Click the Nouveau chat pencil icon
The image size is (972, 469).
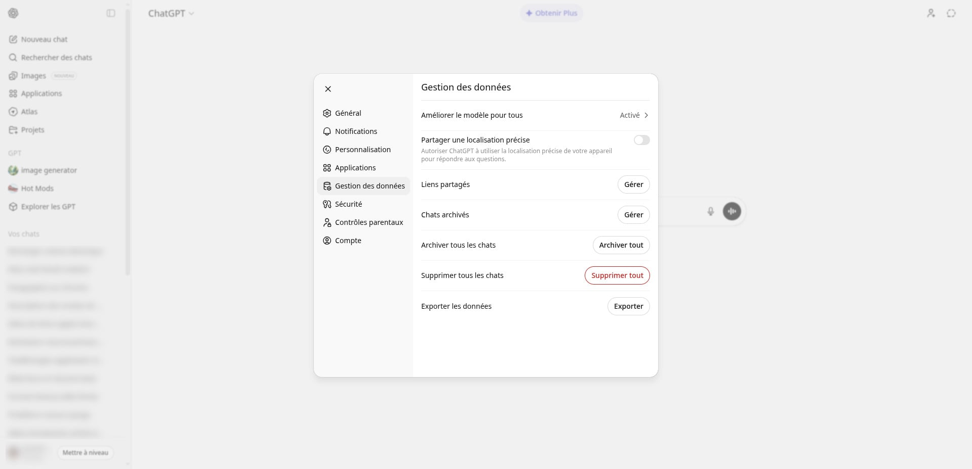tap(13, 39)
